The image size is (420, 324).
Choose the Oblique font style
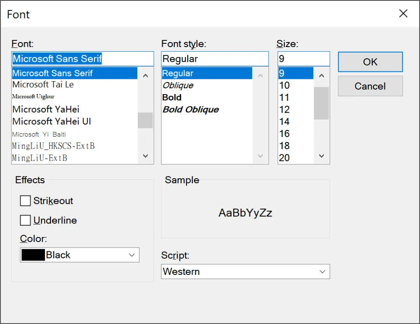pyautogui.click(x=207, y=85)
